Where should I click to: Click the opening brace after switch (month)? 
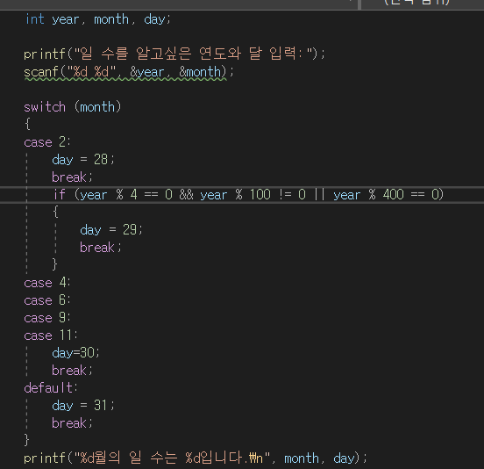point(27,124)
